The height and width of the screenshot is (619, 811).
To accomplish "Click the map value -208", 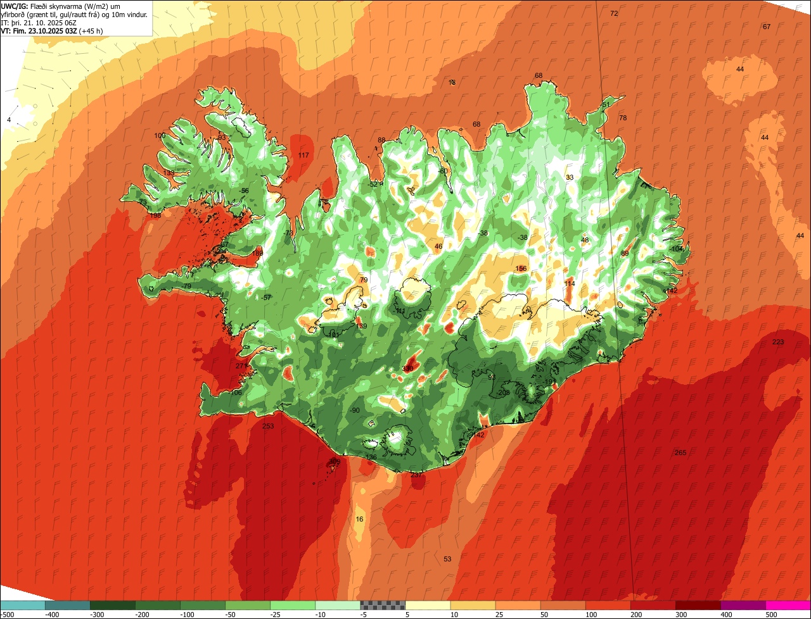I will tap(504, 392).
